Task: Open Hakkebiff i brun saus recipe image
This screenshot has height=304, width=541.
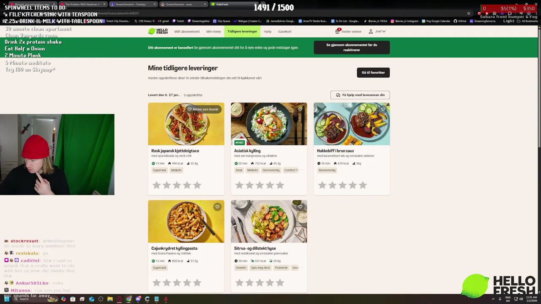Action: point(352,124)
